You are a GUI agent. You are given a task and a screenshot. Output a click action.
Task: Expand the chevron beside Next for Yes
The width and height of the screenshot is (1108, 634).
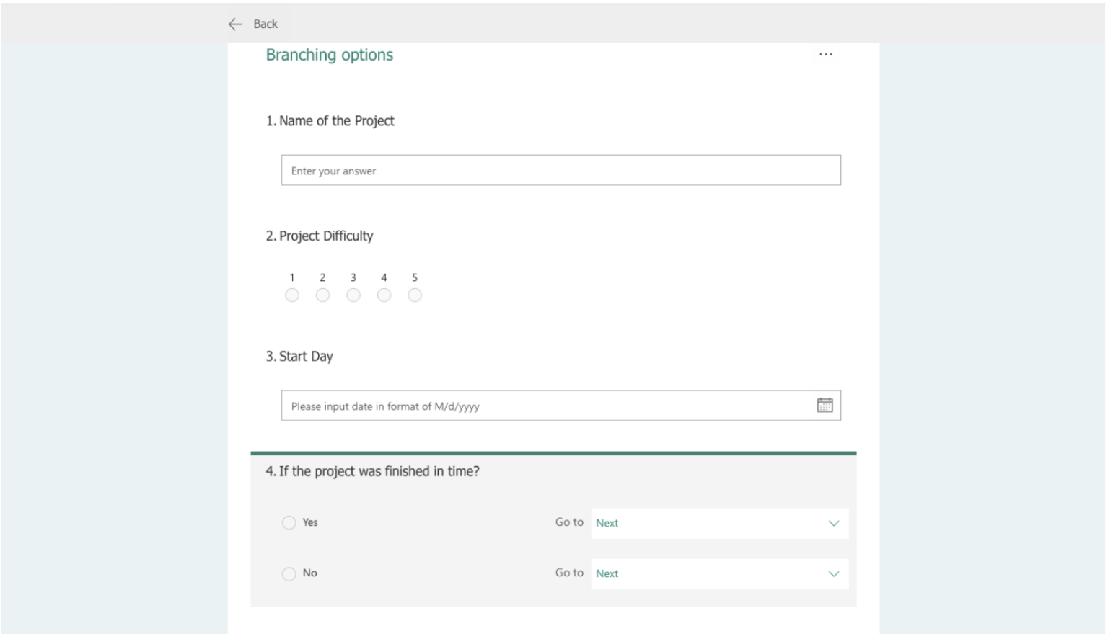coord(833,523)
